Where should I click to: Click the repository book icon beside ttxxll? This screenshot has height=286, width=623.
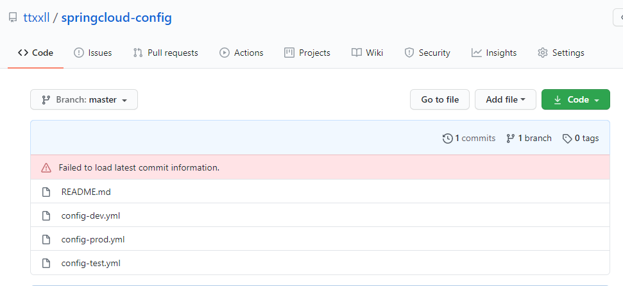(x=13, y=18)
